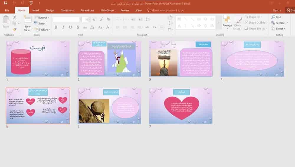
Task: Toggle Bold formatting
Action: coord(56,27)
